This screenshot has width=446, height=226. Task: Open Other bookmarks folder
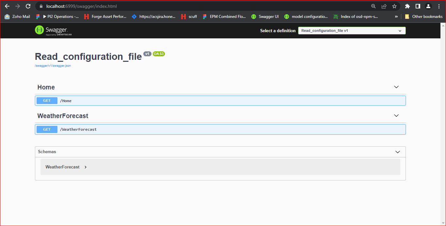(423, 16)
